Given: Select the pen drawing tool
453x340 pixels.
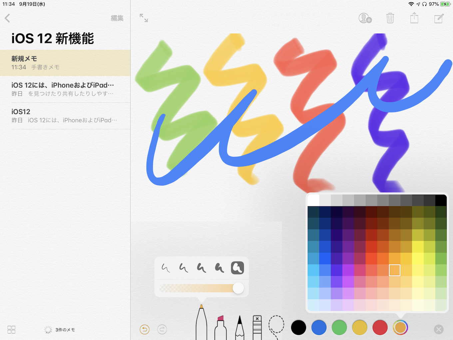Looking at the screenshot, I should point(201,322).
